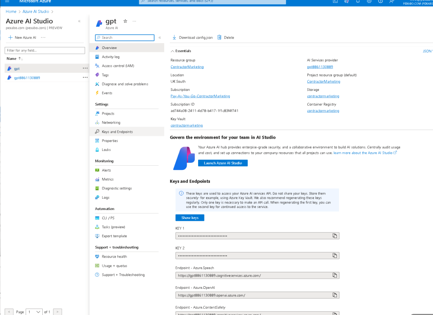
Task: Go to Home in the breadcrumb
Action: pyautogui.click(x=11, y=11)
